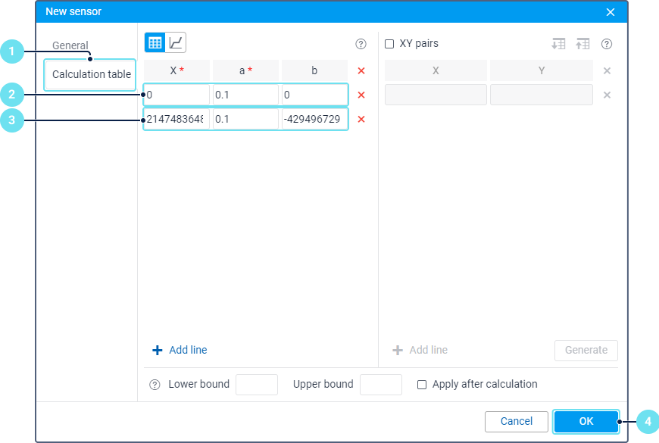Click the empty Y field in XY pairs
Image resolution: width=659 pixels, height=443 pixels.
click(x=542, y=95)
